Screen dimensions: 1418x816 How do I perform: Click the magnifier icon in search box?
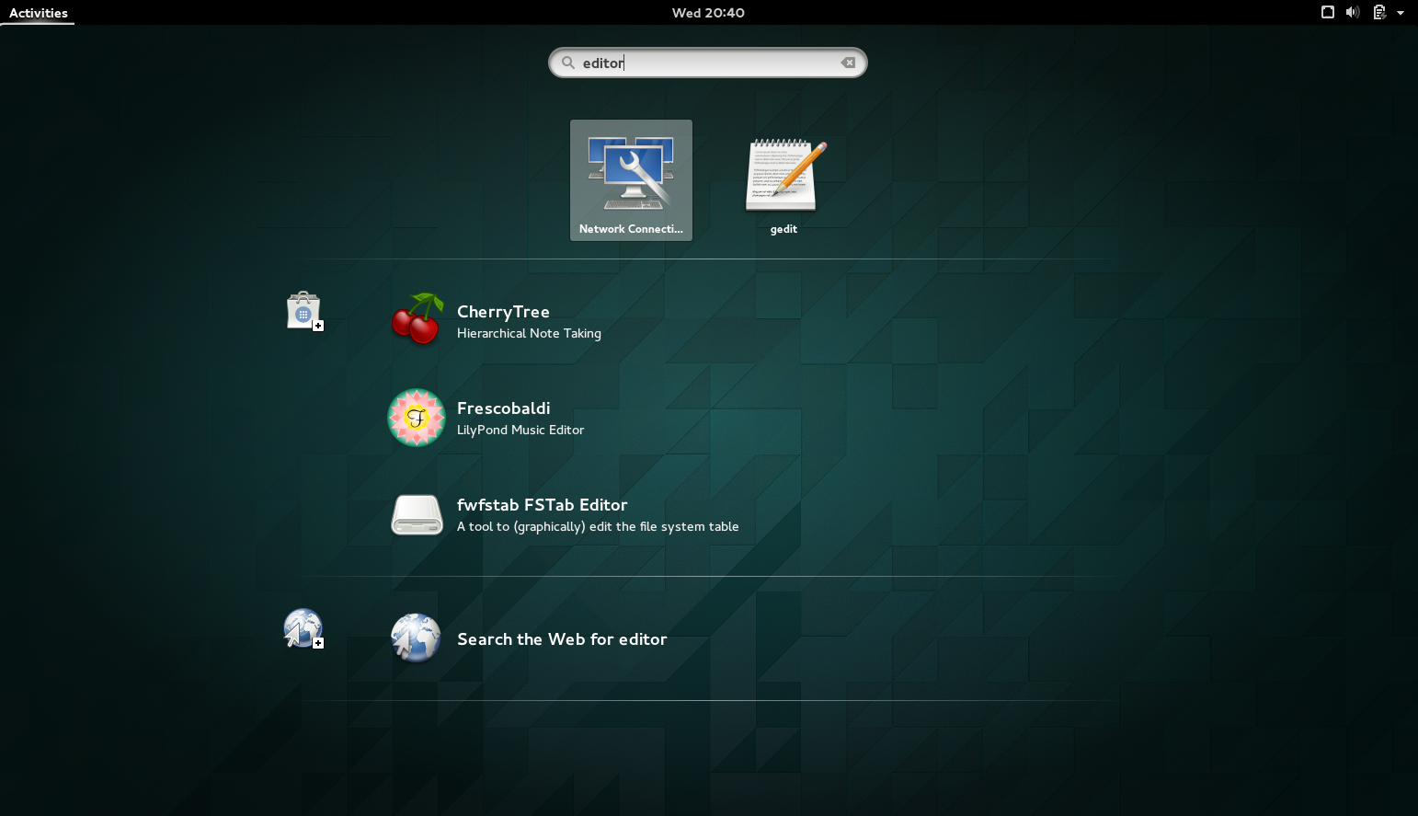click(x=568, y=63)
